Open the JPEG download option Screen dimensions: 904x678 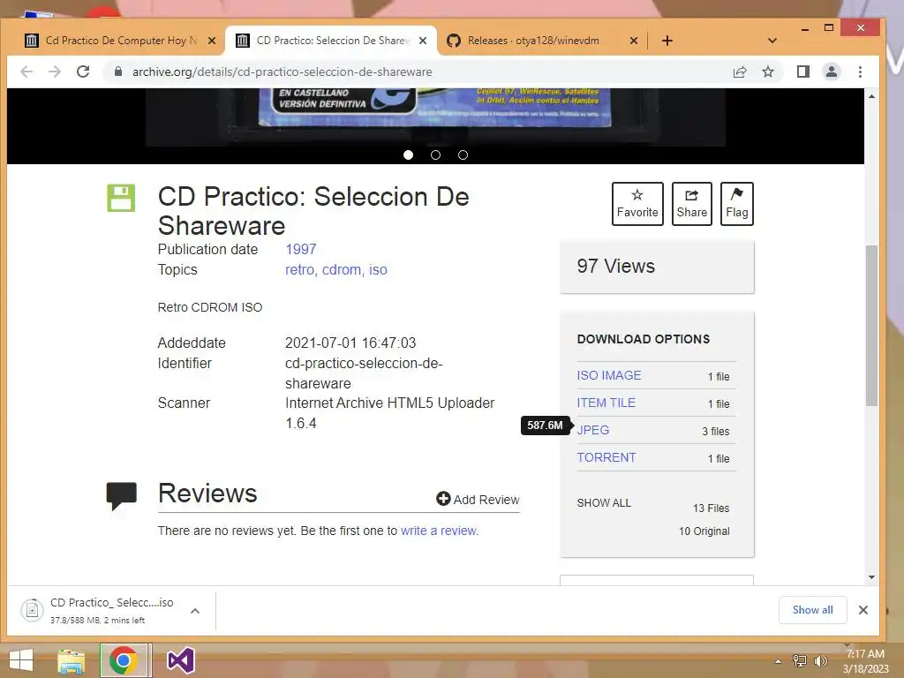click(x=592, y=430)
